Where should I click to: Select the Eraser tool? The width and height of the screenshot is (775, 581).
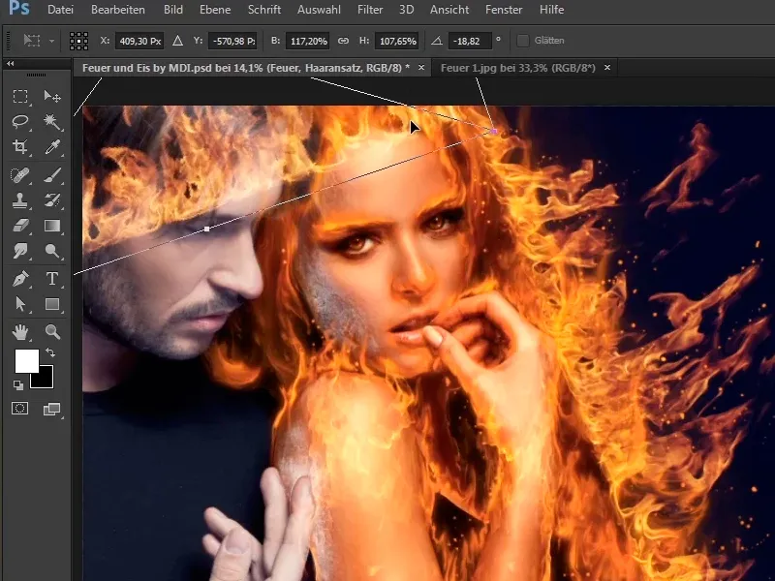(x=20, y=226)
